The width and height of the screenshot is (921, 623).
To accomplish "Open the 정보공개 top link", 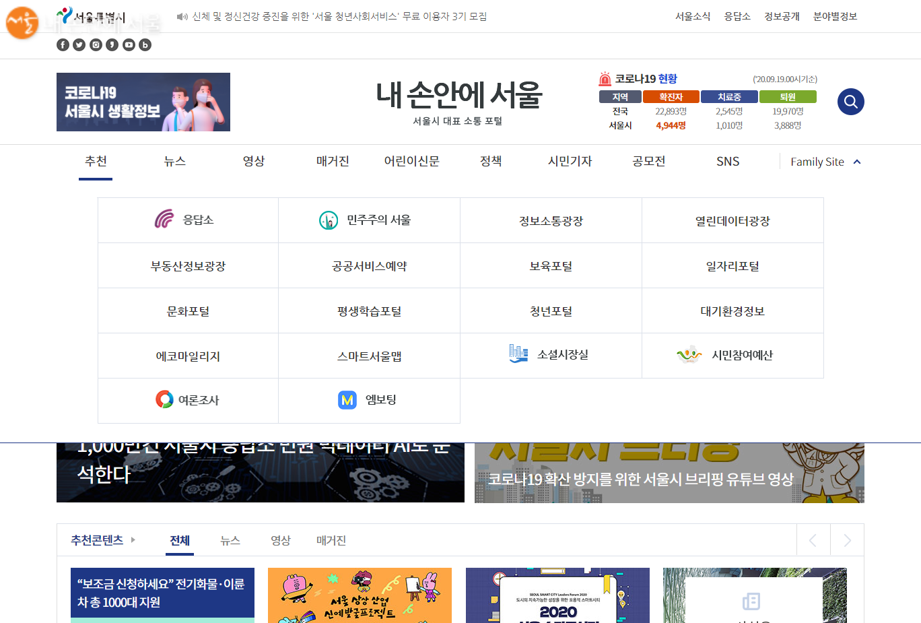I will (x=781, y=16).
